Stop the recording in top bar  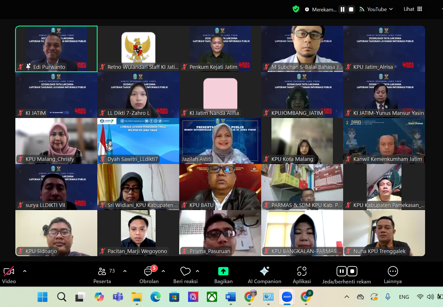coord(351,9)
